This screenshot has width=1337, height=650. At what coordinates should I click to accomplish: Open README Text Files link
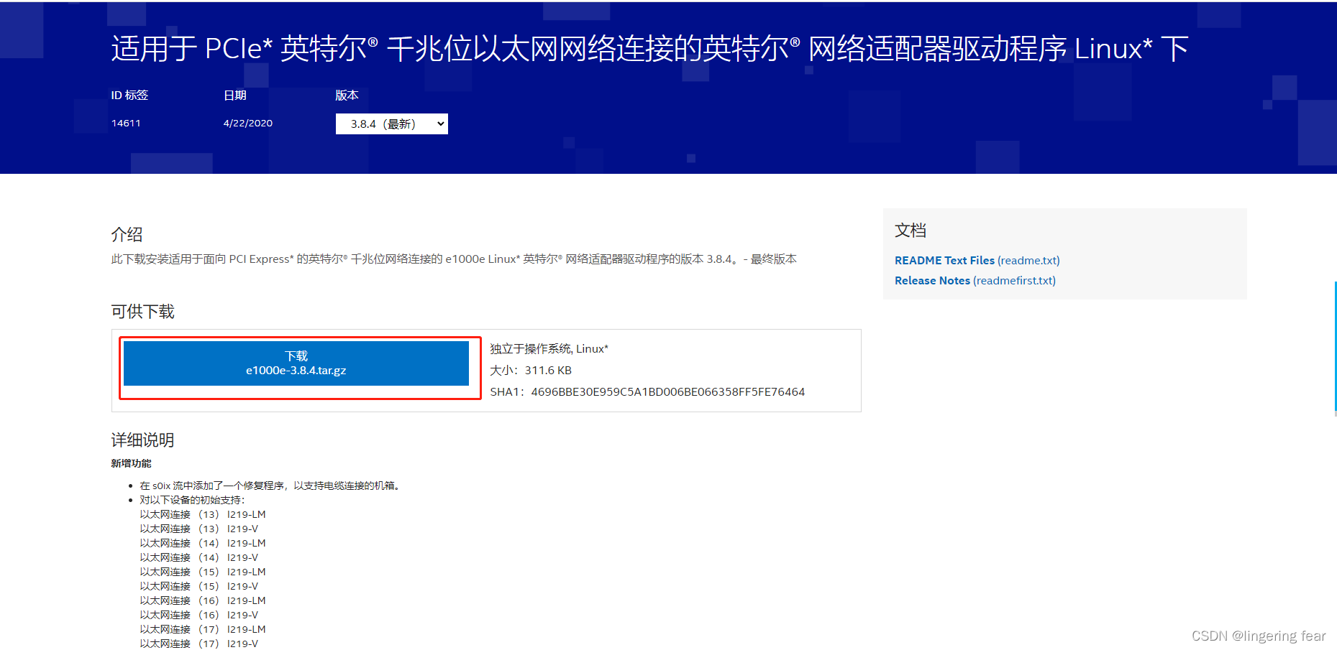[x=977, y=260]
